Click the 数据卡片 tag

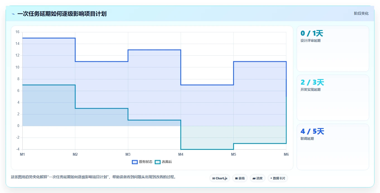278,178
